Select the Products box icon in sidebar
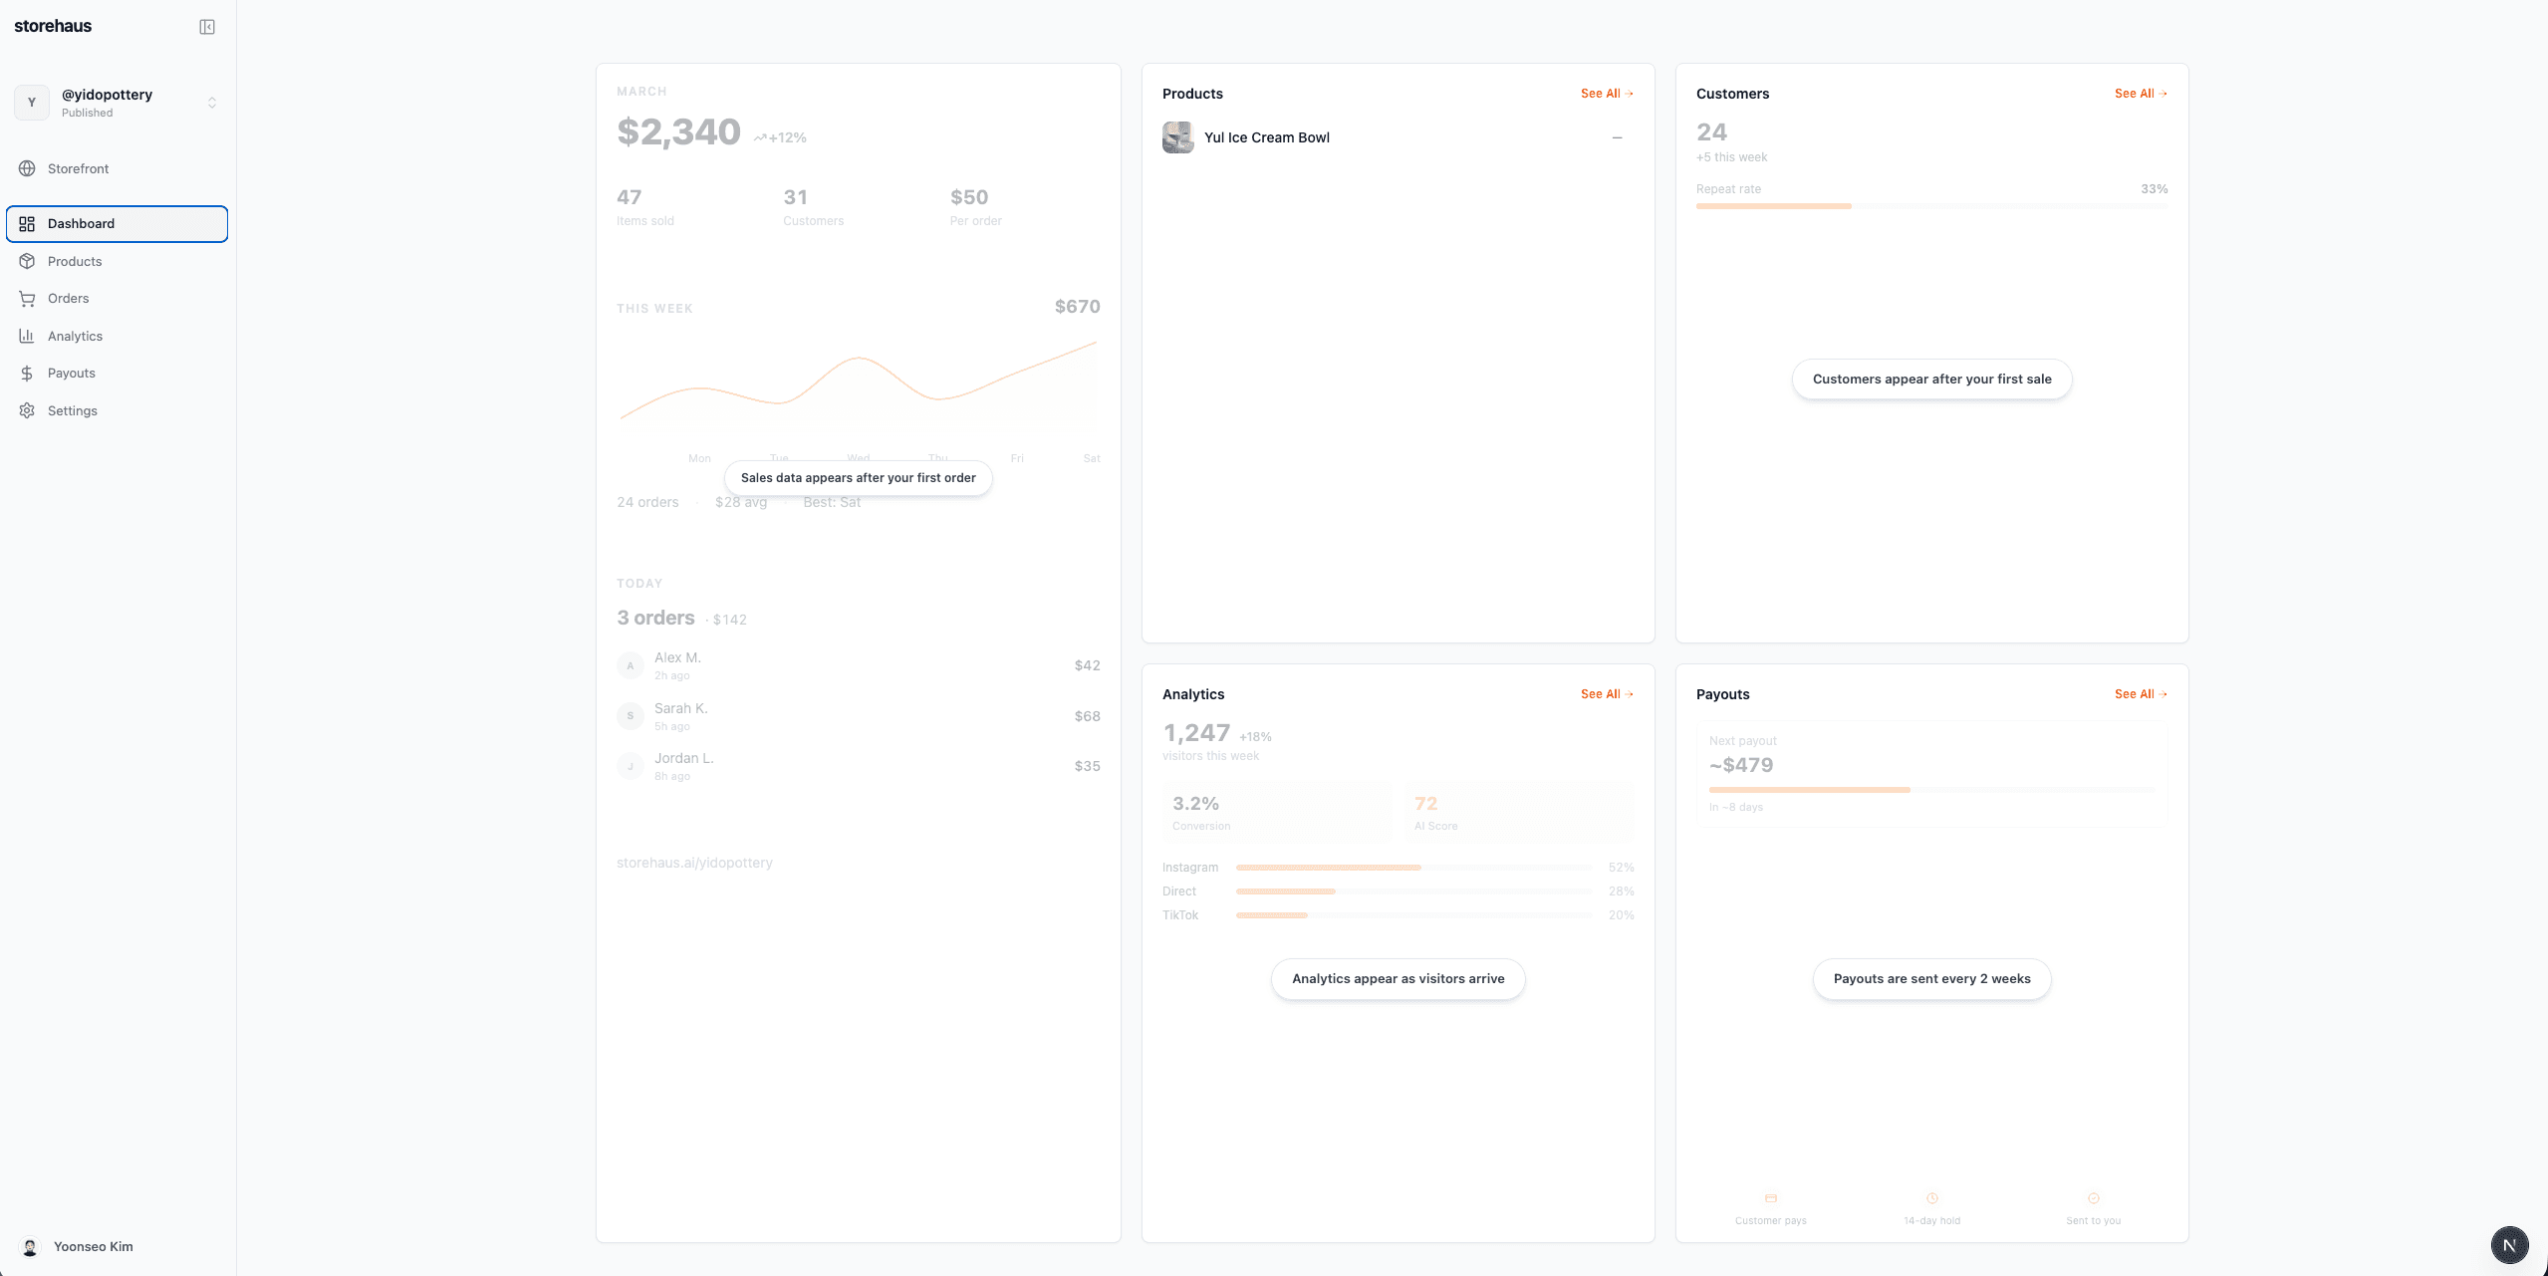This screenshot has width=2548, height=1276. click(28, 261)
